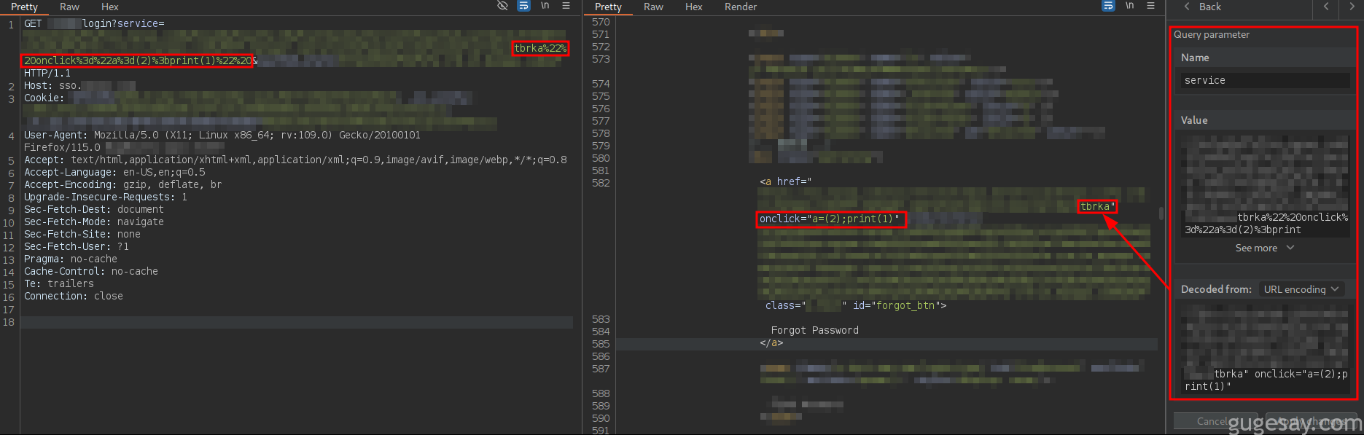
Task: Click the Cancel button in Inspector
Action: 1213,421
